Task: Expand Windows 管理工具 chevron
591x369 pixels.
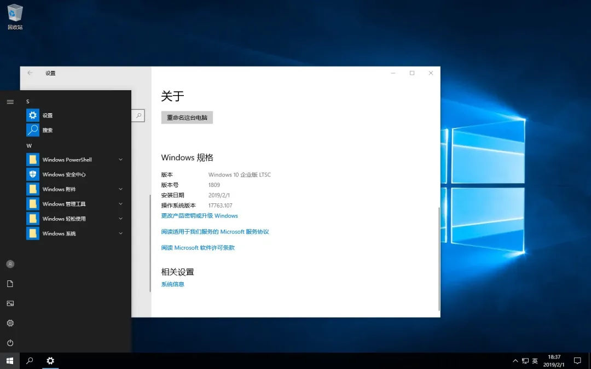Action: click(x=120, y=204)
